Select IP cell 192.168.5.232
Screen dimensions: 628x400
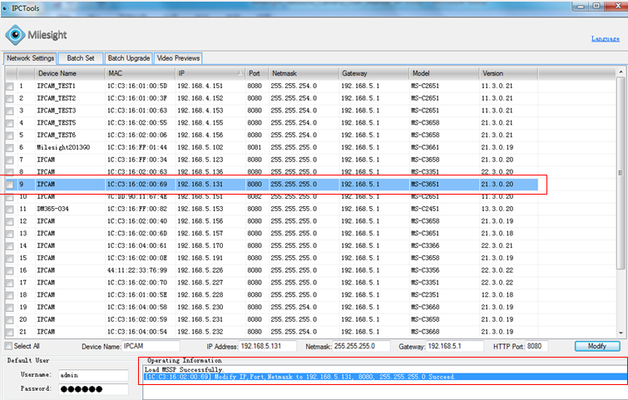coord(200,332)
